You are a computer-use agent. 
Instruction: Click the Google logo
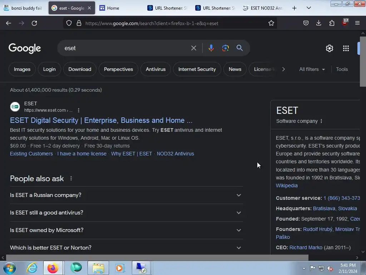[x=25, y=48]
